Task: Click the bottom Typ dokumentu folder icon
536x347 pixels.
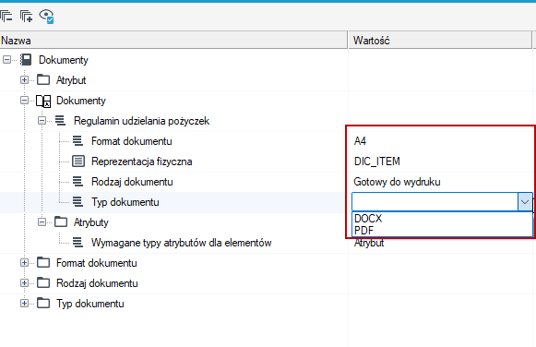Action: click(43, 303)
